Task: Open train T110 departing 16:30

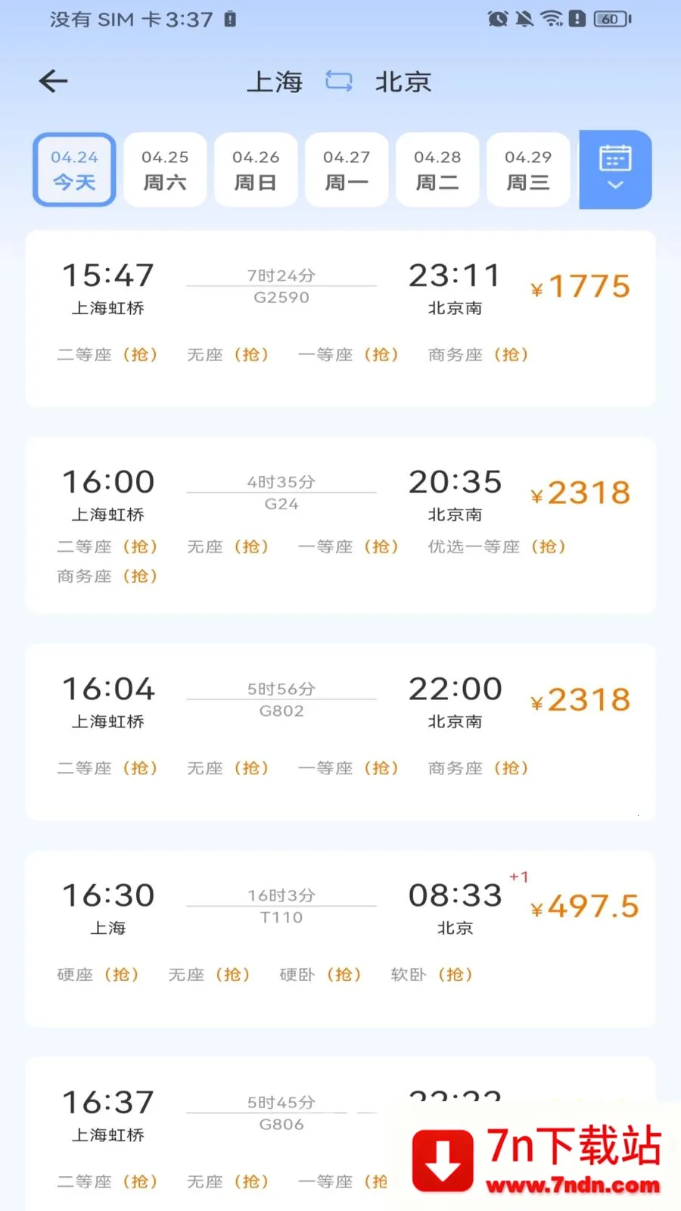Action: [340, 939]
